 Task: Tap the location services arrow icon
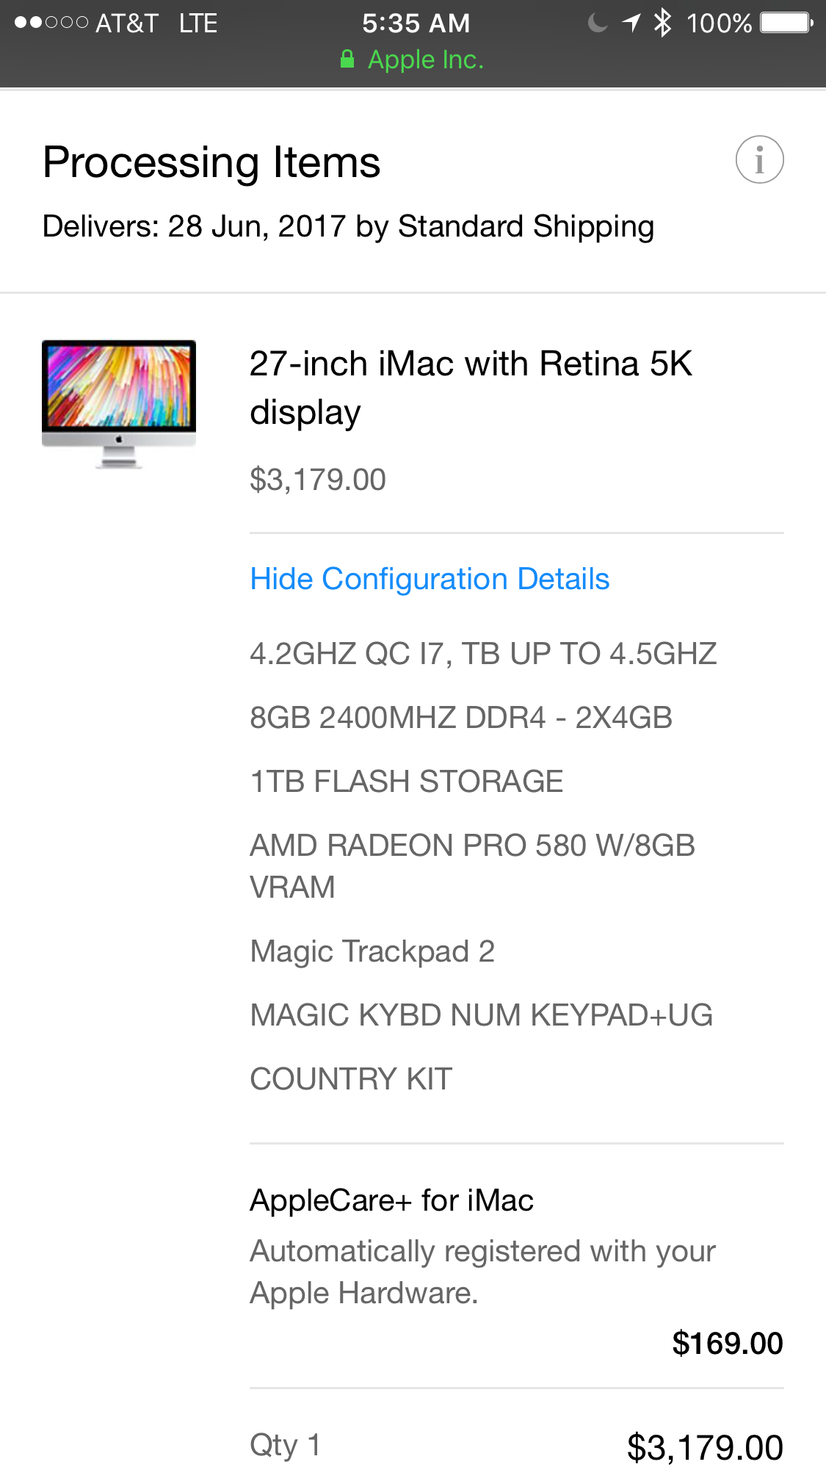tap(631, 23)
